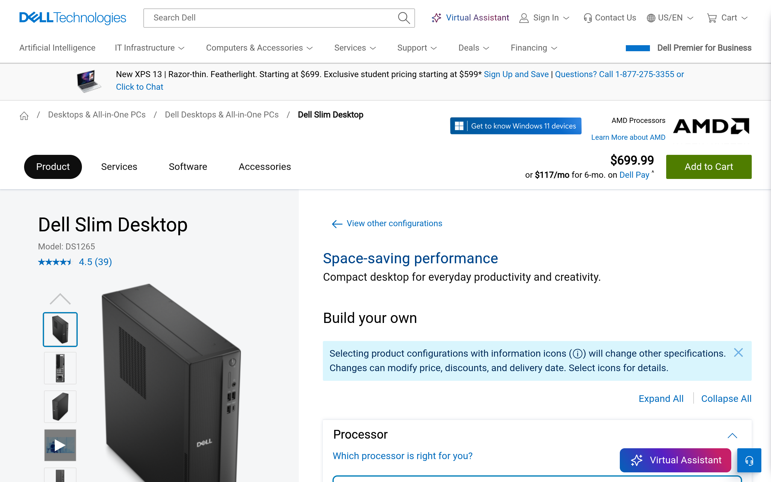This screenshot has width=771, height=482.
Task: Switch to the Services tab
Action: point(119,167)
